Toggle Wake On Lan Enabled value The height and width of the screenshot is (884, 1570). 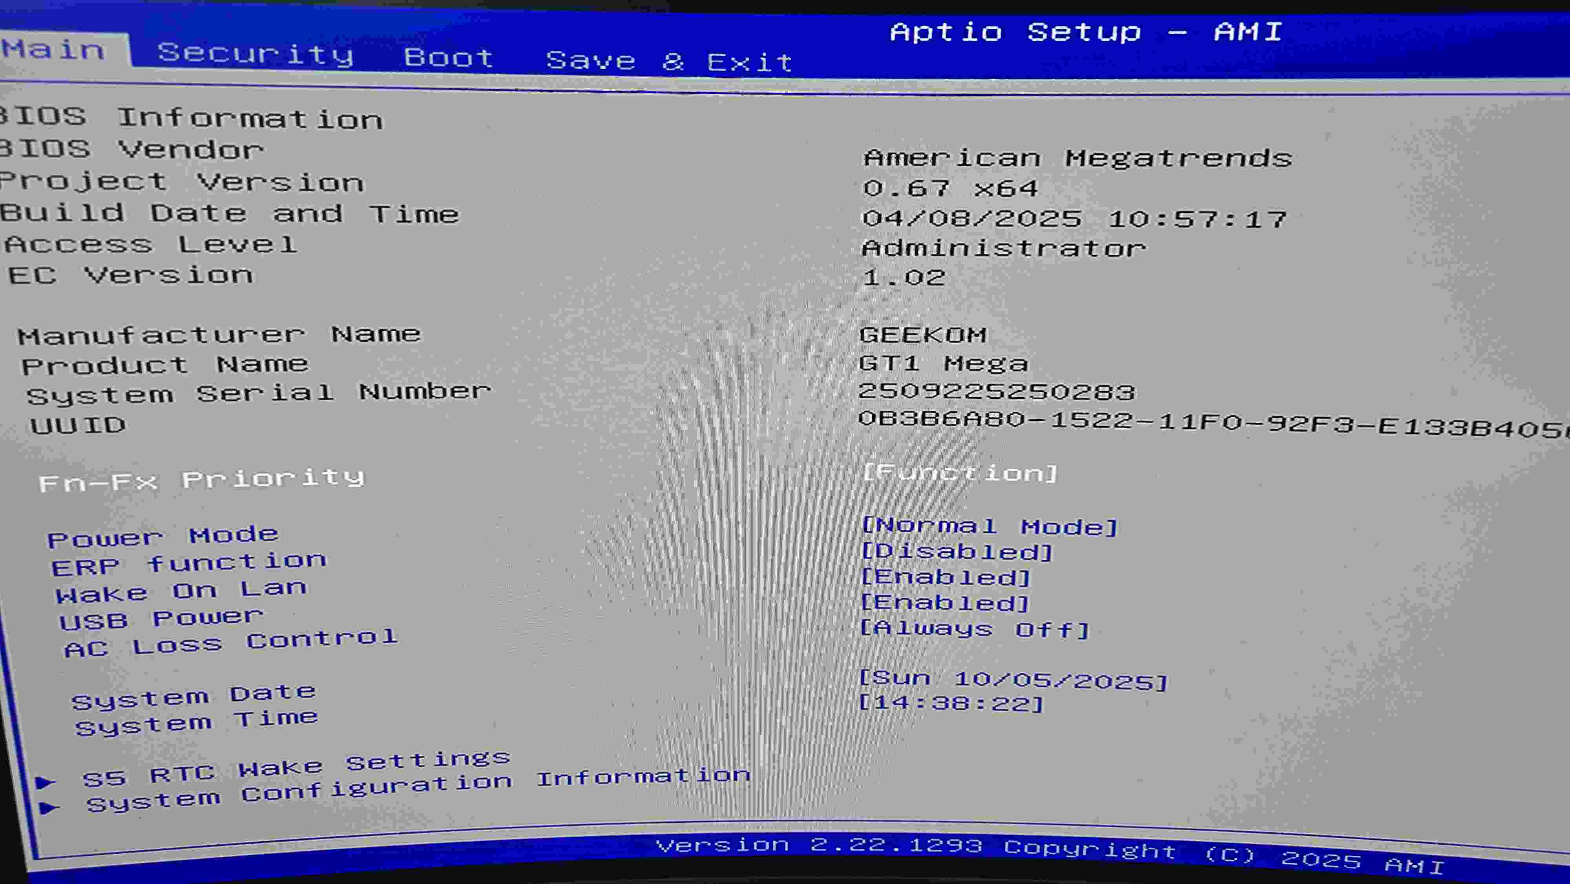point(945,577)
